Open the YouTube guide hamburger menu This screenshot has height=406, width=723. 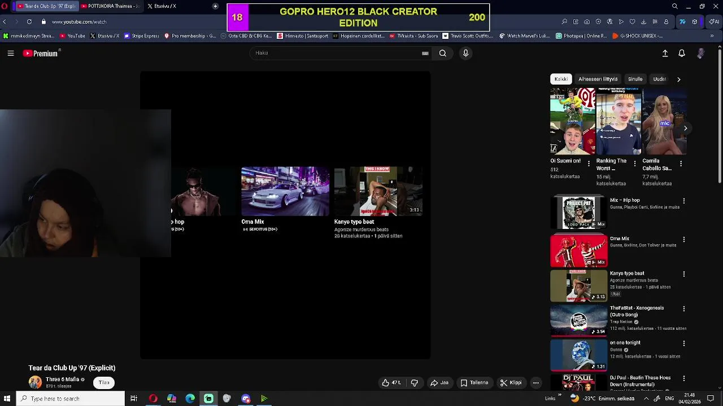tap(11, 53)
